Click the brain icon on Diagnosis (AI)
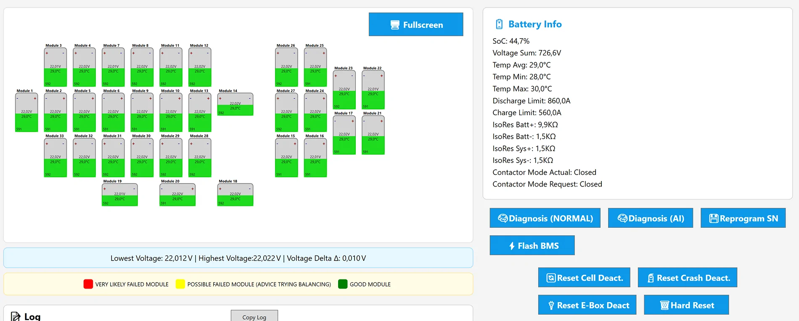 click(622, 218)
